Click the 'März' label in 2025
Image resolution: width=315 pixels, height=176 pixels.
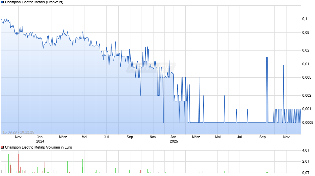pyautogui.click(x=196, y=137)
